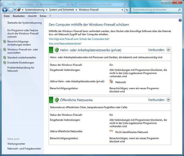Click the green shield icon of Öffentliche Netzwerke
Image resolution: width=184 pixels, height=156 pixels.
(x=57, y=100)
